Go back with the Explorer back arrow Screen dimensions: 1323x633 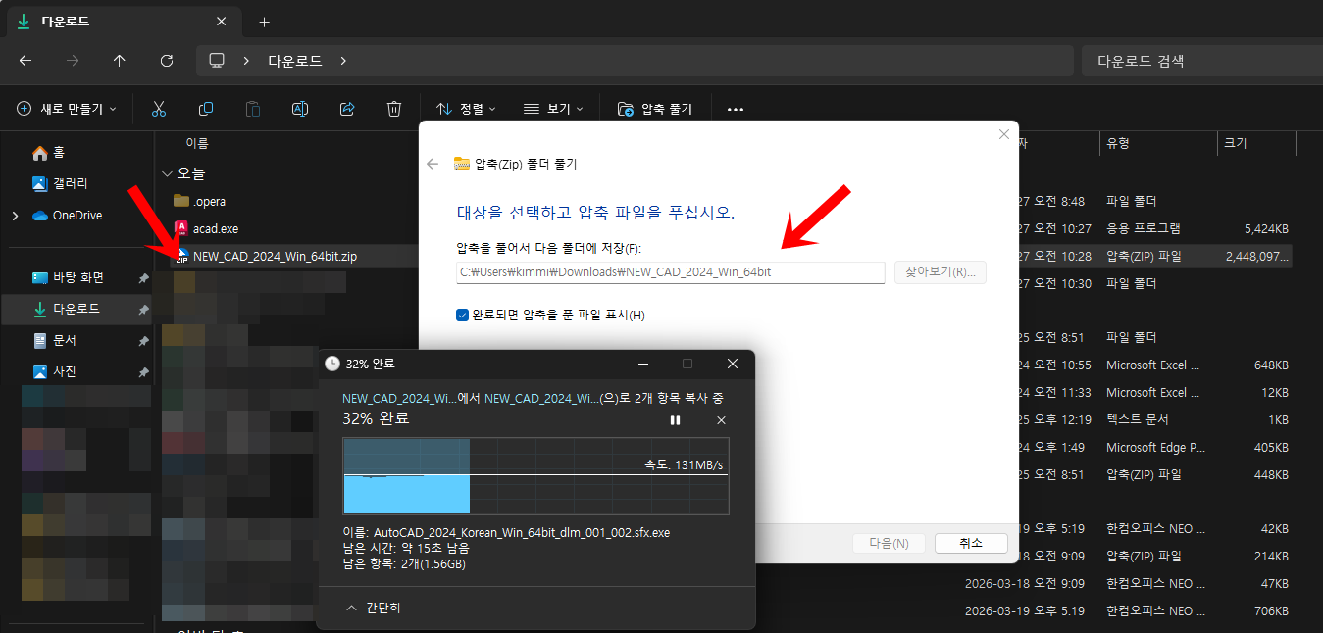point(25,61)
